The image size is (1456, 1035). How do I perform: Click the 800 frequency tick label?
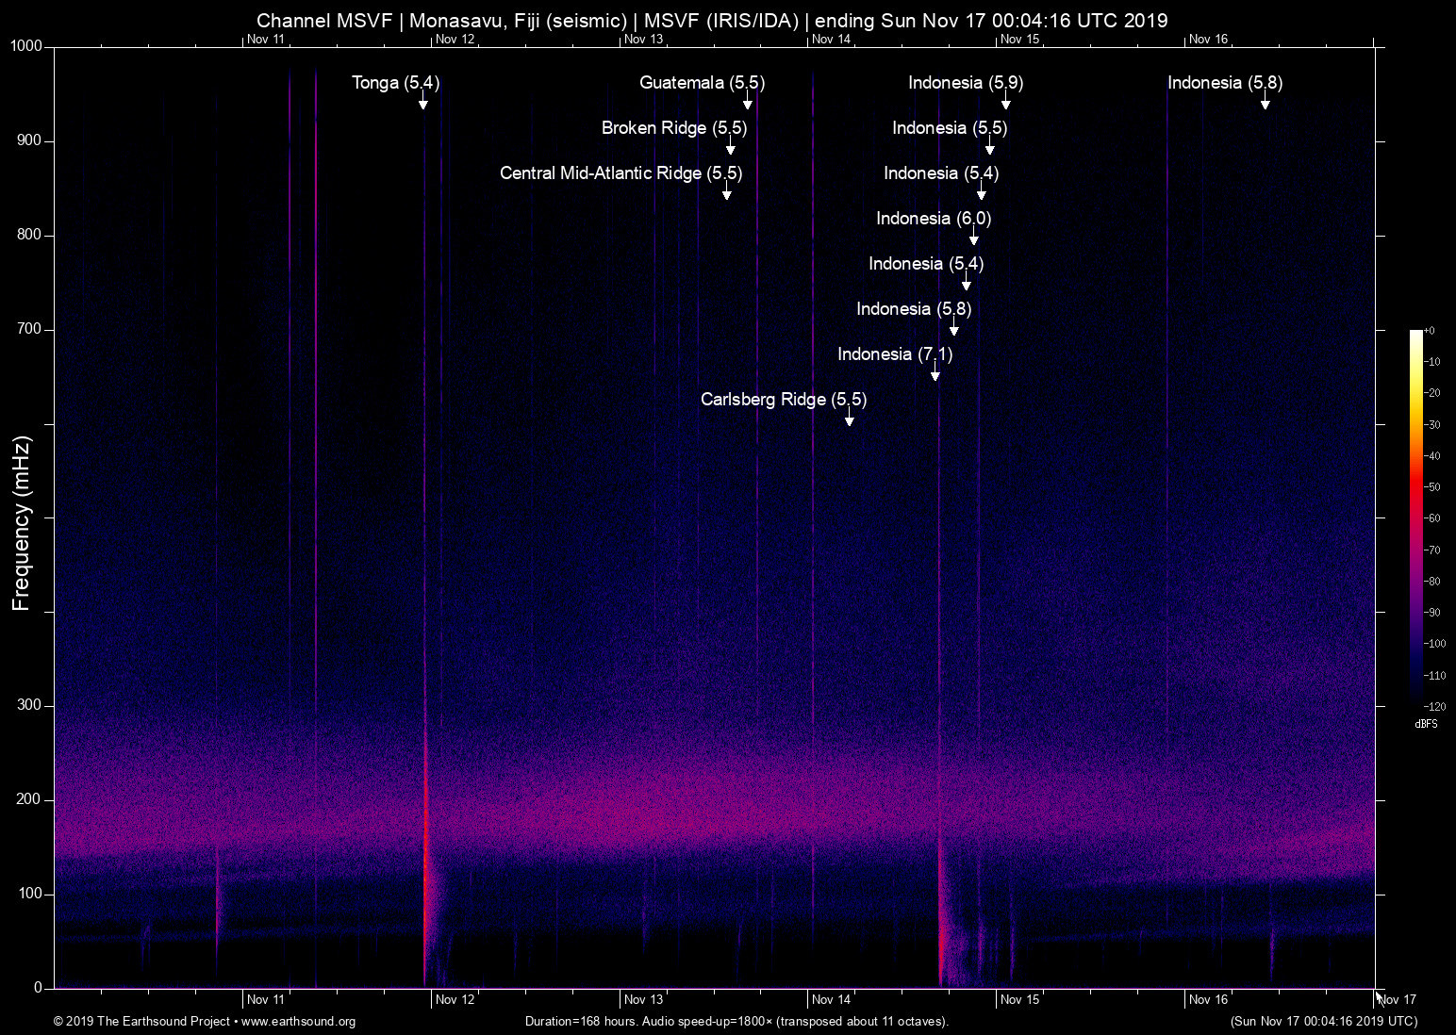(x=30, y=235)
